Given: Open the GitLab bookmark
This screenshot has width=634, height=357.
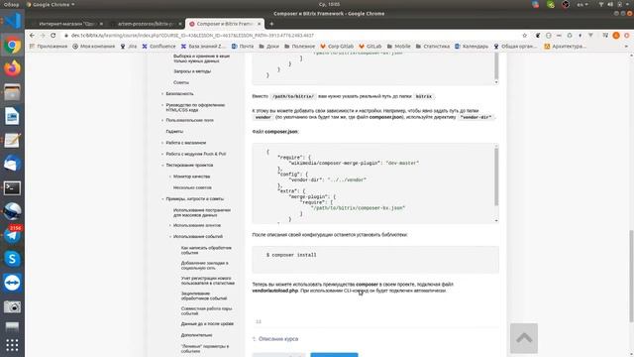Looking at the screenshot, I should coord(370,47).
